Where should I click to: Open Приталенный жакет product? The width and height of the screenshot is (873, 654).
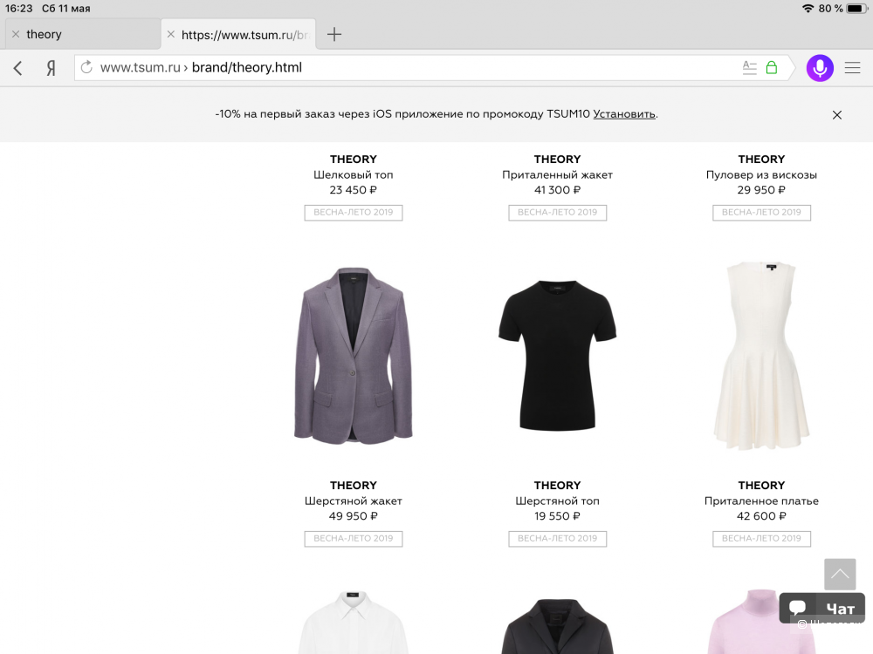coord(557,174)
